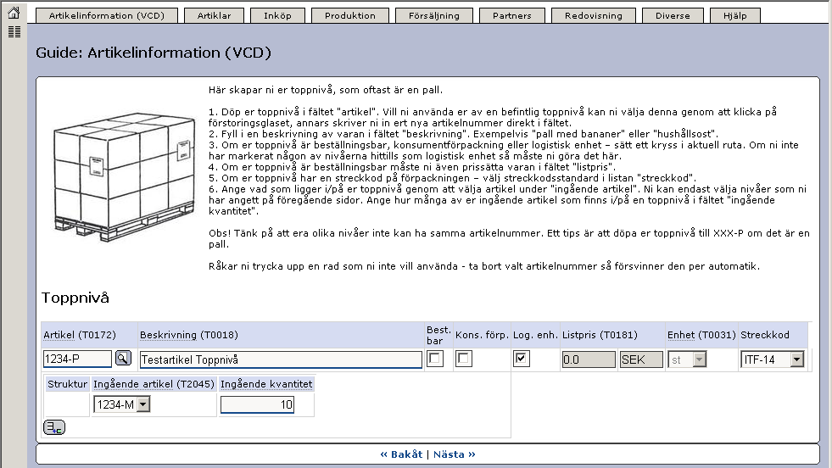Screen dimensions: 832x468
Task: Add a new structure row icon
Action: point(54,427)
